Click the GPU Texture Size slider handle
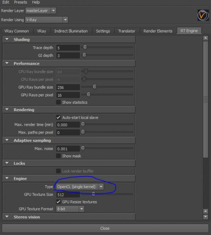 [94, 194]
